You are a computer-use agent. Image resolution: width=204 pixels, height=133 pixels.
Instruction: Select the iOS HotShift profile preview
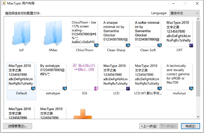85,77
